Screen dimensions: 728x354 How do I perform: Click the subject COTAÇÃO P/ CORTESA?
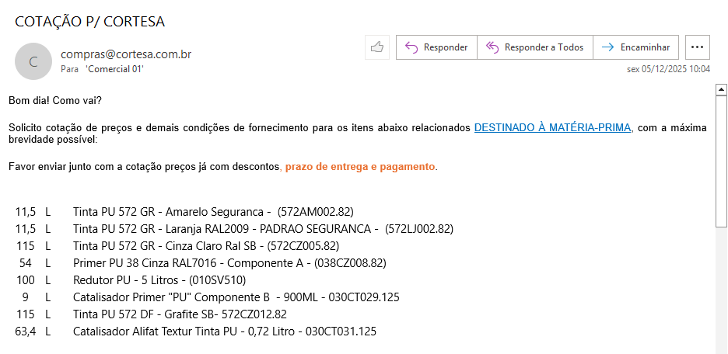pyautogui.click(x=90, y=21)
